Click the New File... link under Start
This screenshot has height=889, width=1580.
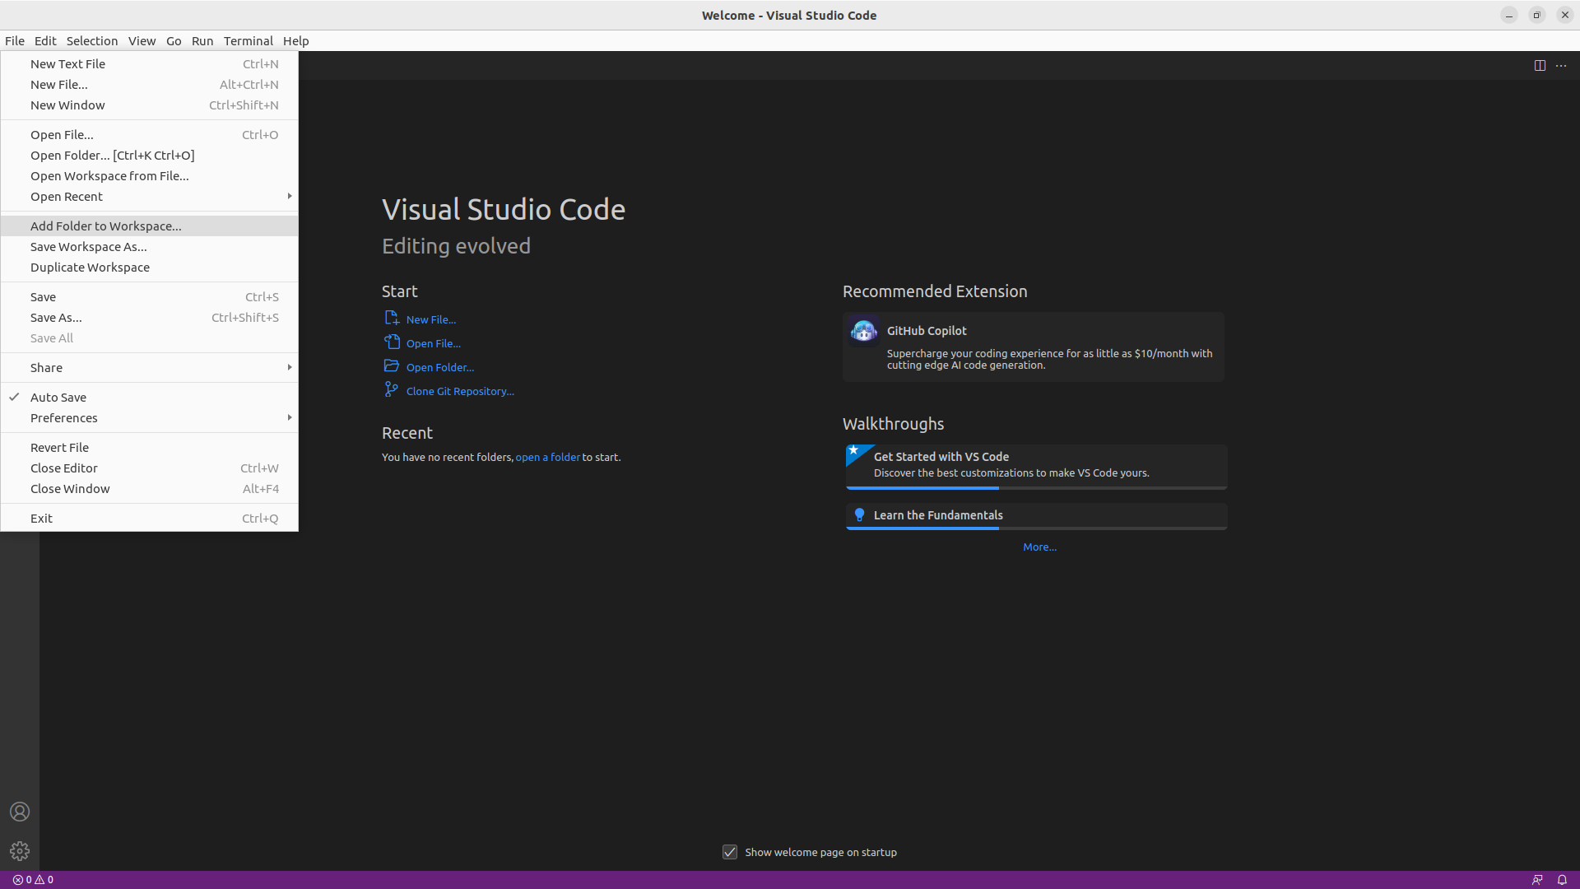pyautogui.click(x=431, y=319)
